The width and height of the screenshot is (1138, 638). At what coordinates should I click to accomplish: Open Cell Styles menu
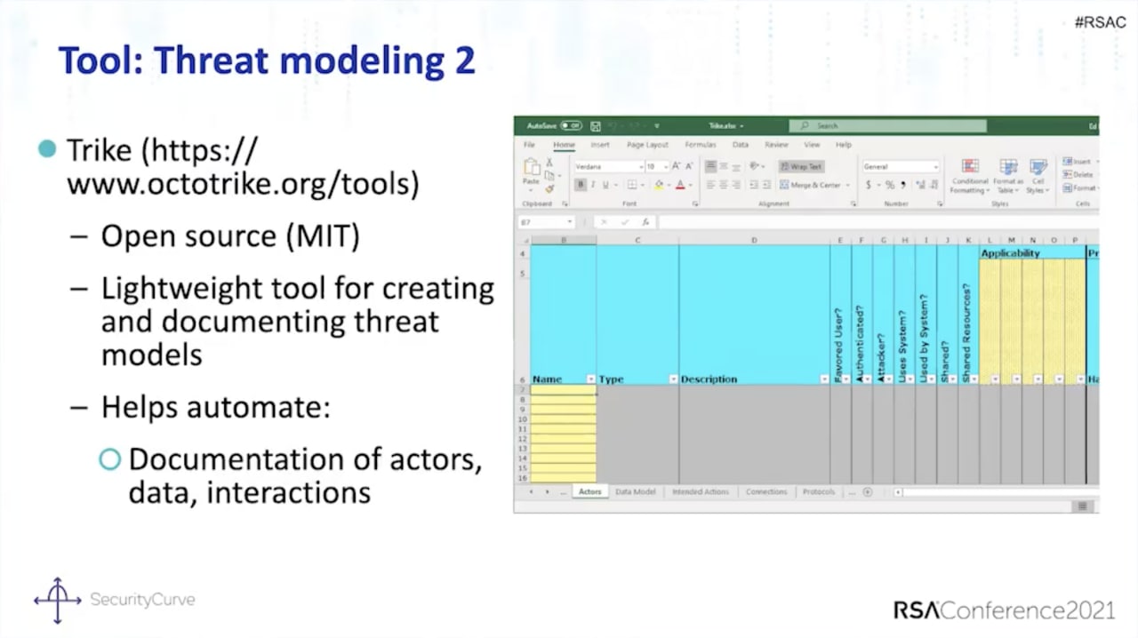(x=1038, y=176)
